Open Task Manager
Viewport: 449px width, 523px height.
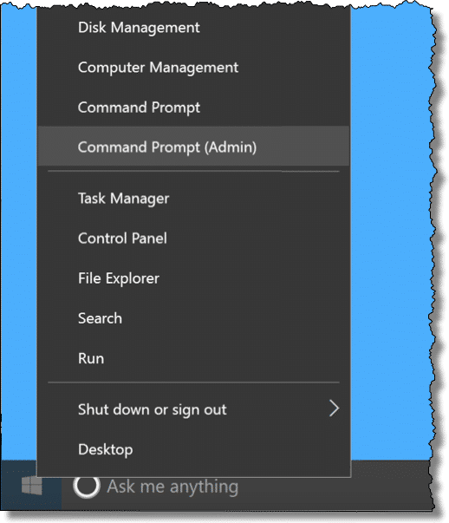click(x=193, y=199)
